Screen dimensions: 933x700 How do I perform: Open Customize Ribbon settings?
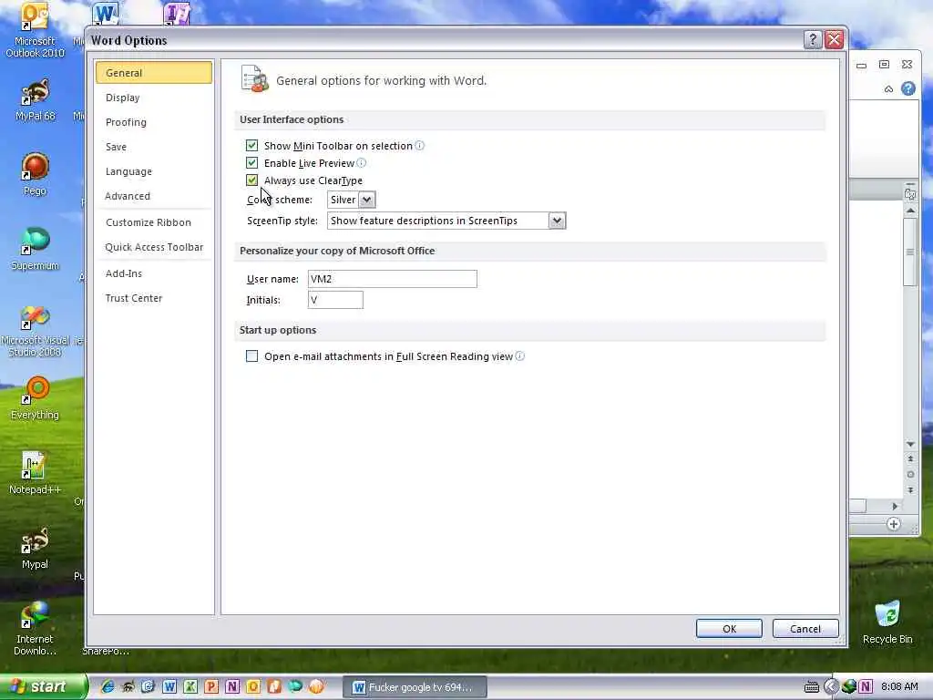pyautogui.click(x=153, y=222)
